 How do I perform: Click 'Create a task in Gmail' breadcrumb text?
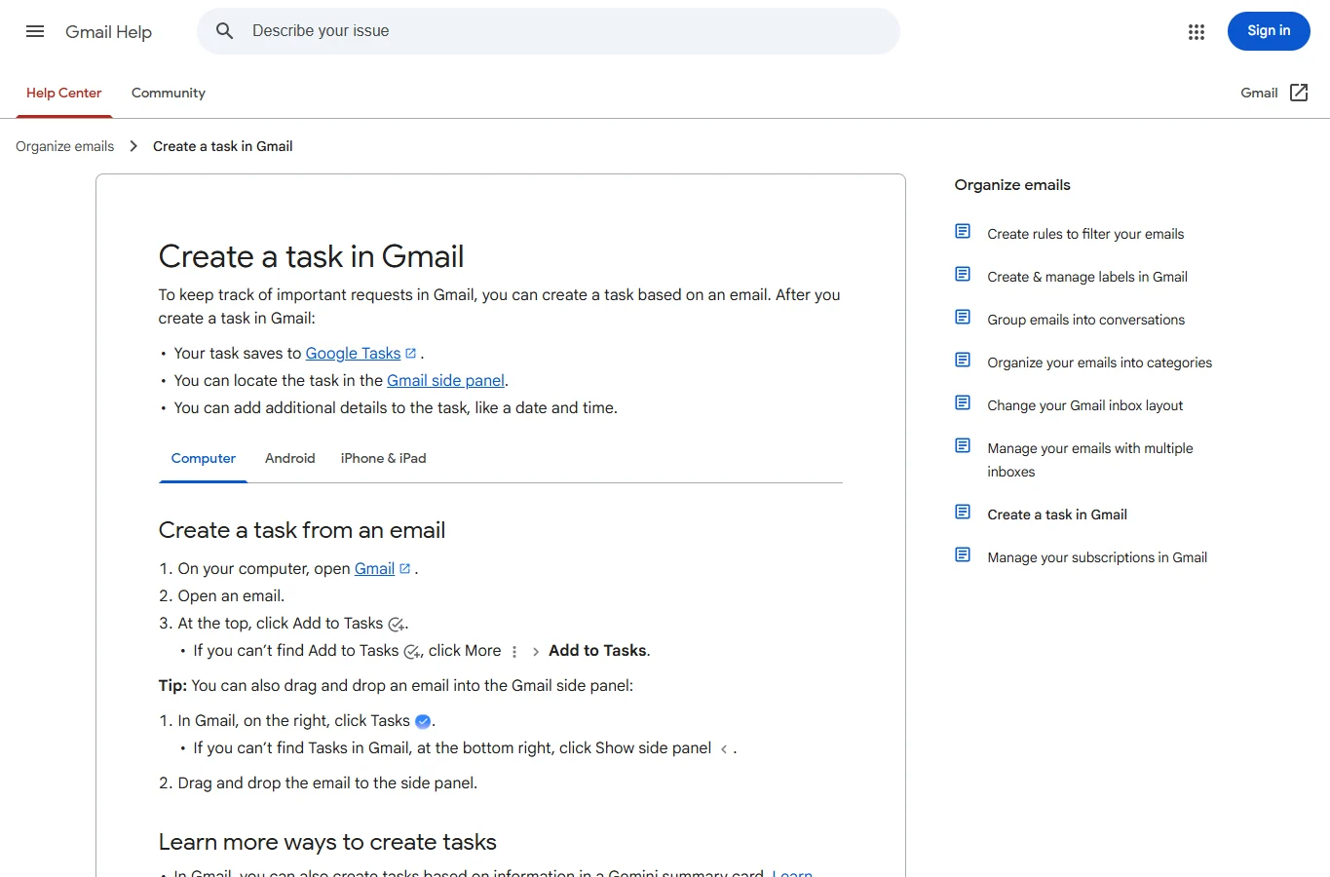click(x=222, y=146)
